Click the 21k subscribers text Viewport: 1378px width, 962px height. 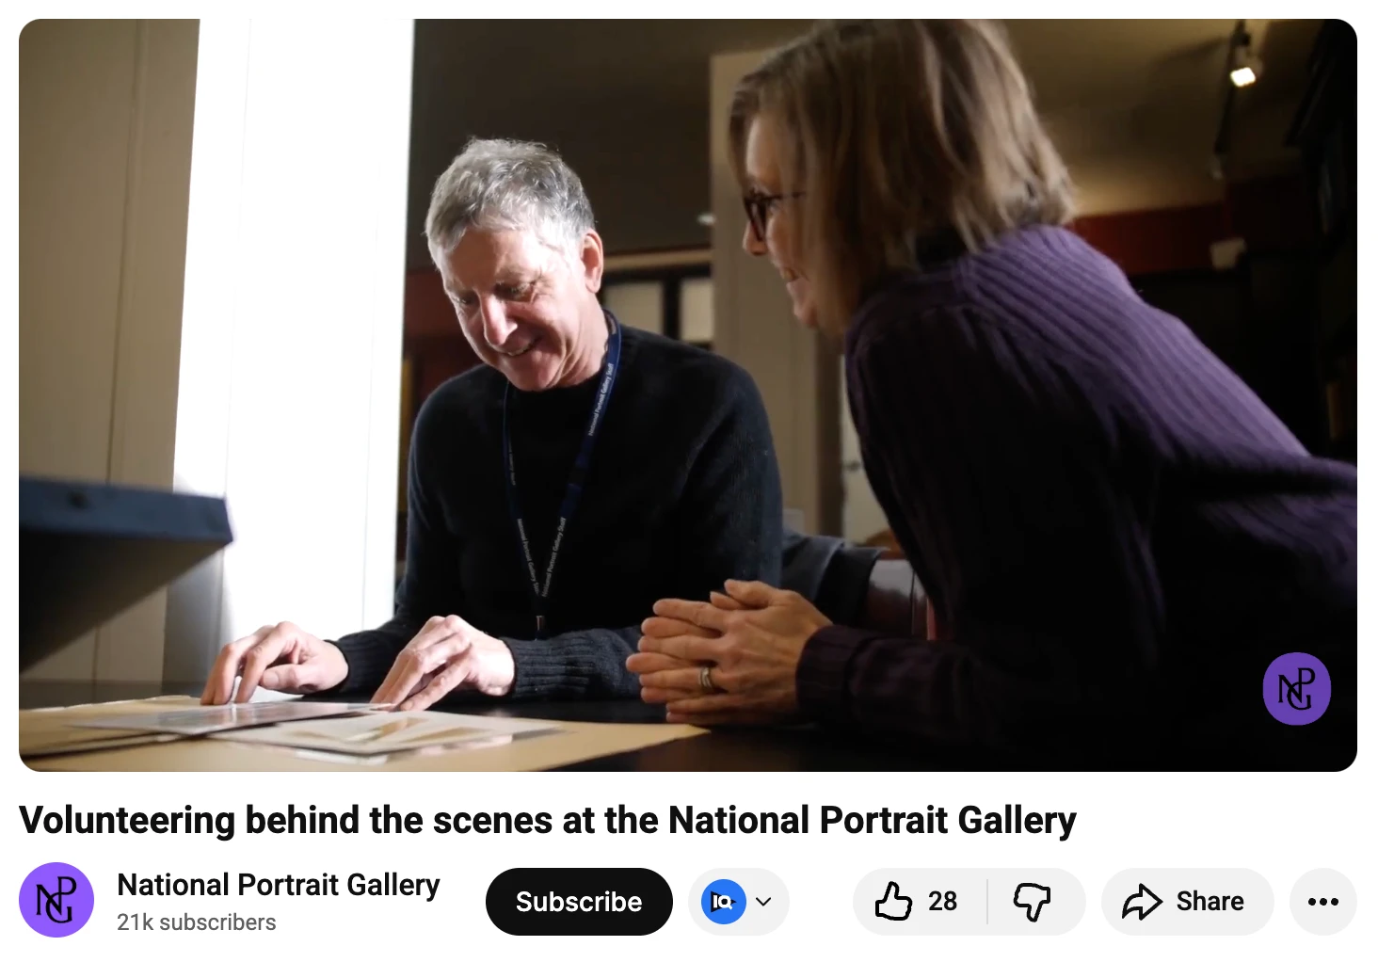197,922
